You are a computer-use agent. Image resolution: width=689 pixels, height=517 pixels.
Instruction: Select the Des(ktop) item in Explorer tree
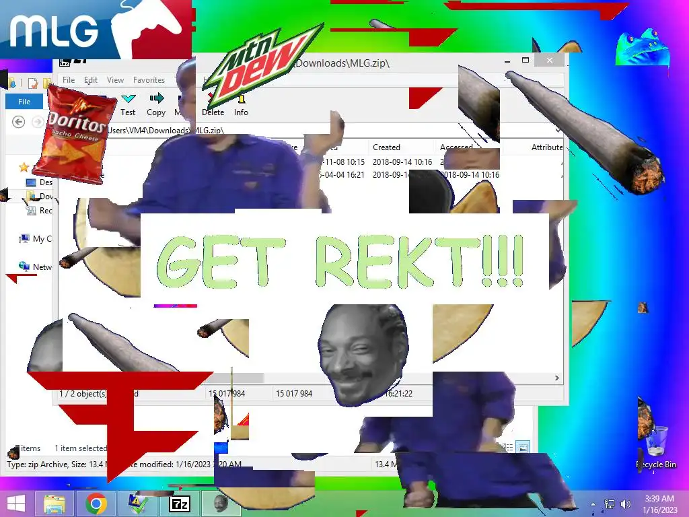pyautogui.click(x=38, y=182)
